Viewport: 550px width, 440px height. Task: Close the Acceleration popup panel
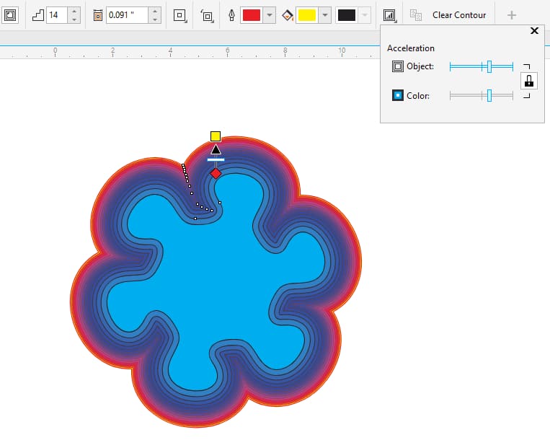(534, 31)
